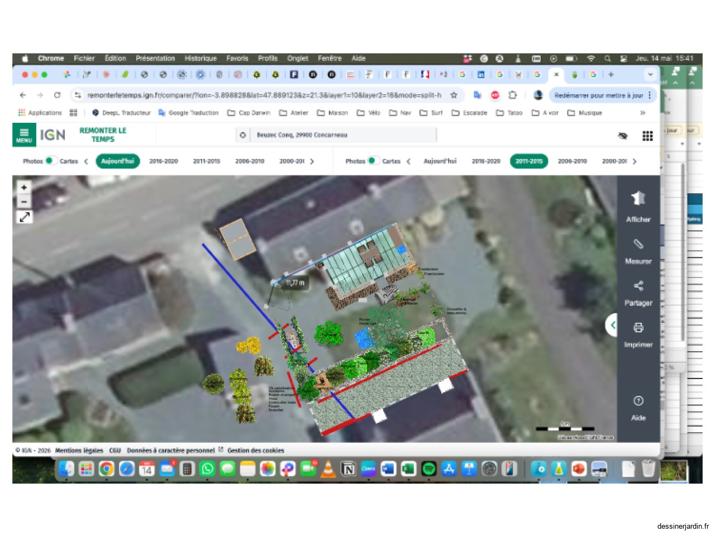Open the Mentions légales link
715x536 pixels.
(79, 451)
